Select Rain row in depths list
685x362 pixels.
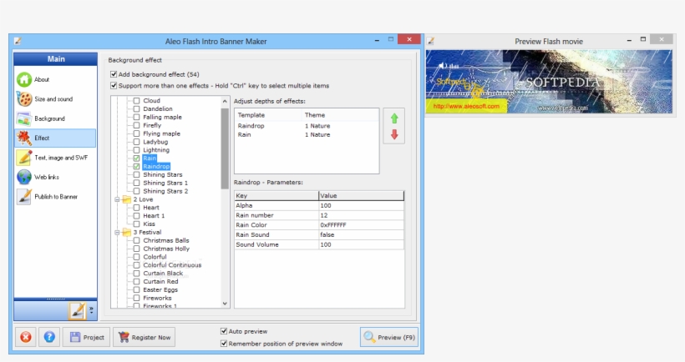307,135
